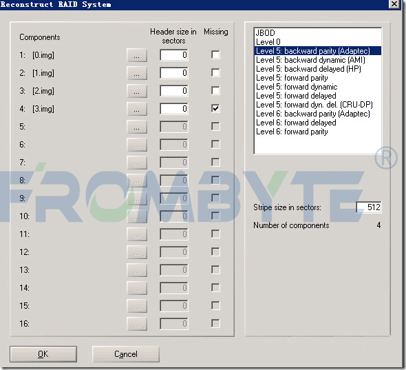Viewport: 406px width, 370px height.
Task: Click component 4 label [3.img]
Action: coord(43,109)
